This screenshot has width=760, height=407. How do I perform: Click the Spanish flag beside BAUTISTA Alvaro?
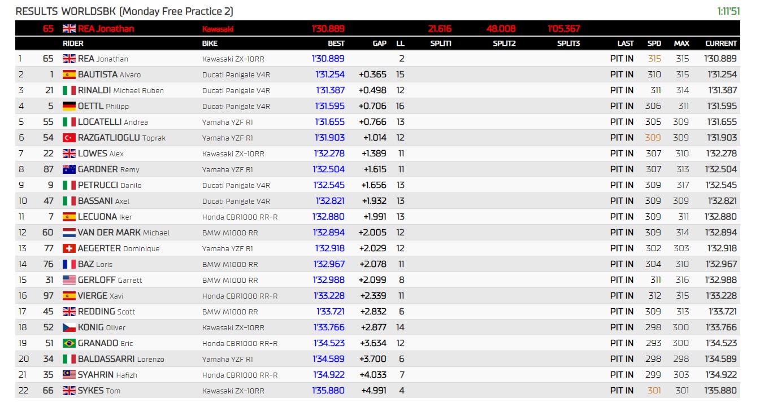coord(69,74)
